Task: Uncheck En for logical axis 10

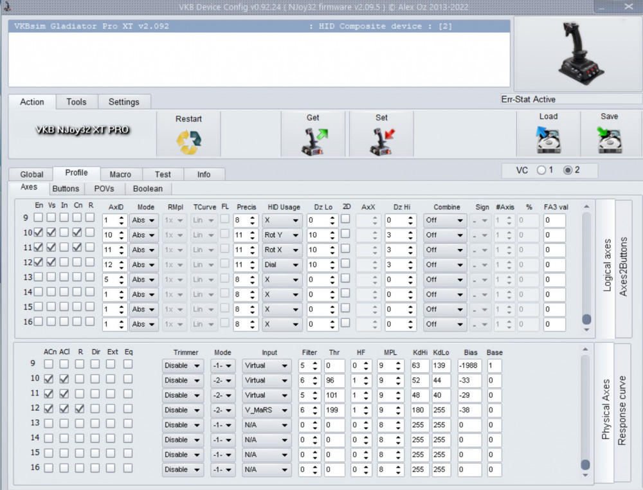Action: 38,232
